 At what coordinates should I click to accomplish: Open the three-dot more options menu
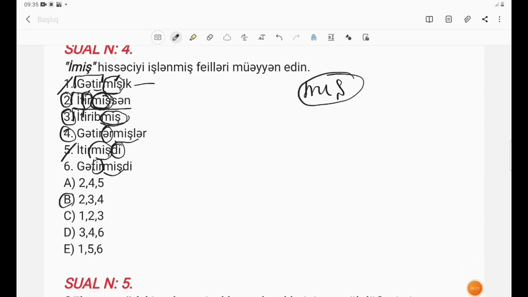click(500, 19)
